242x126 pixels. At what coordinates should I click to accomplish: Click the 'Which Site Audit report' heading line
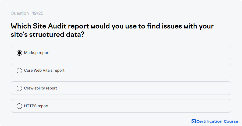(112, 26)
